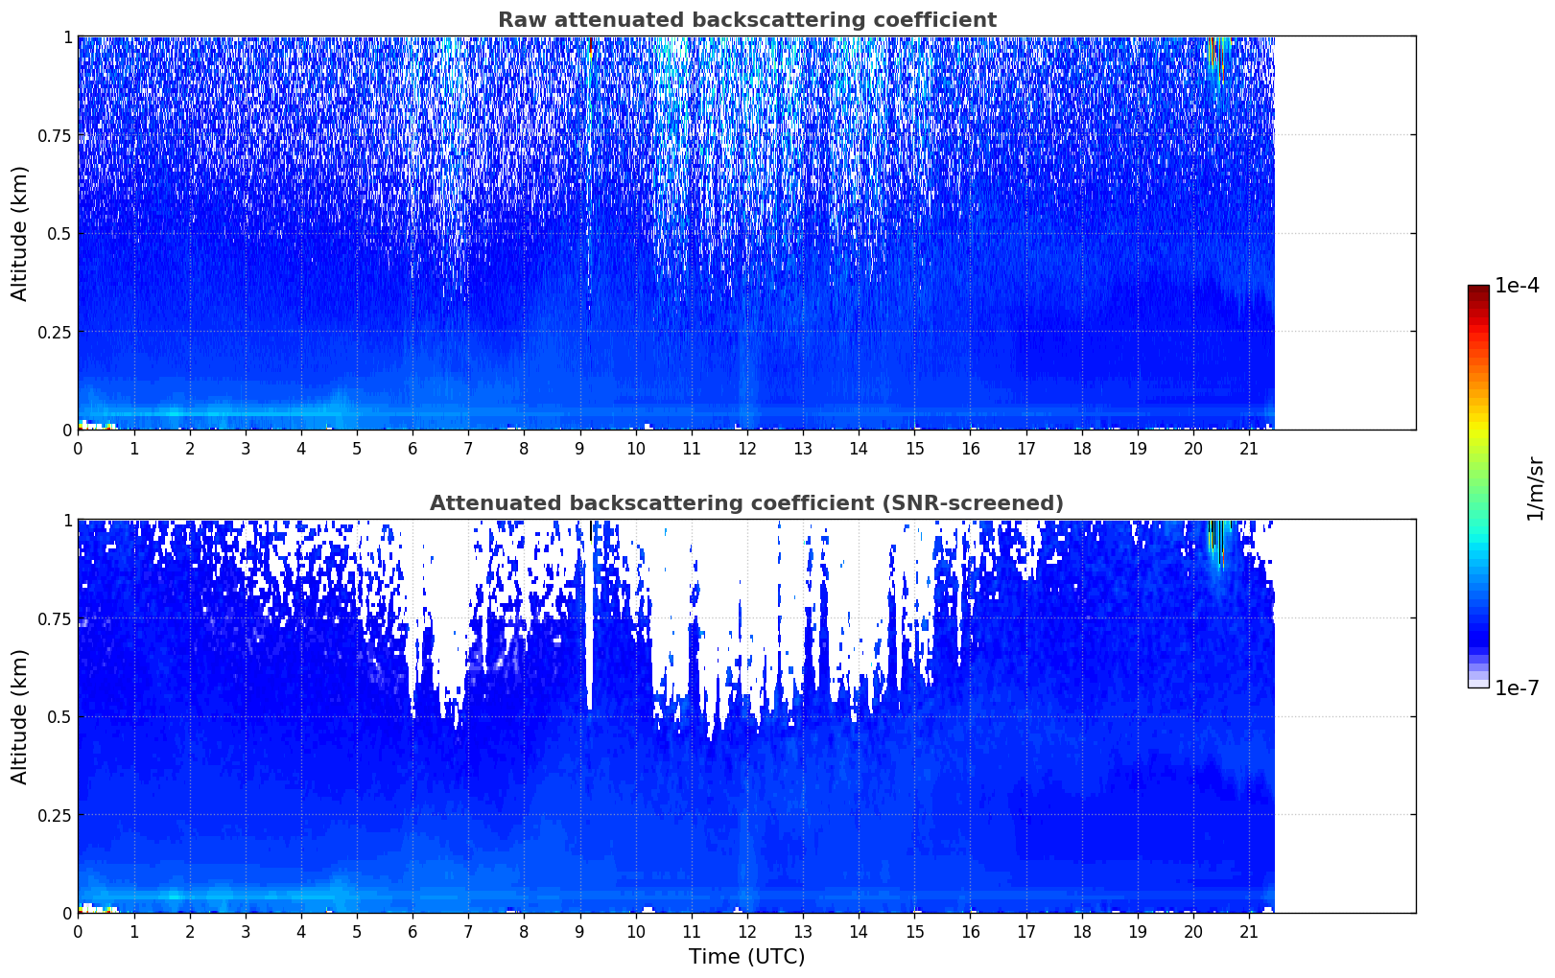
Task: Click the "Altitude (km)" label of the SNR-screened plot
Action: point(20,716)
